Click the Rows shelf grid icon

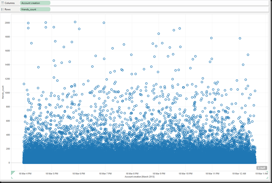(x=3, y=9)
